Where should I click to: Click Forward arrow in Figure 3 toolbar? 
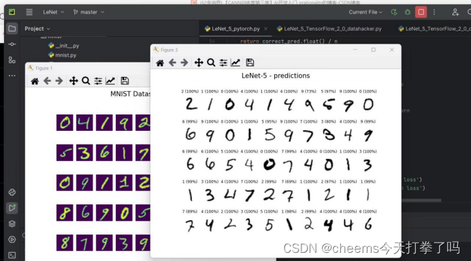click(x=184, y=63)
